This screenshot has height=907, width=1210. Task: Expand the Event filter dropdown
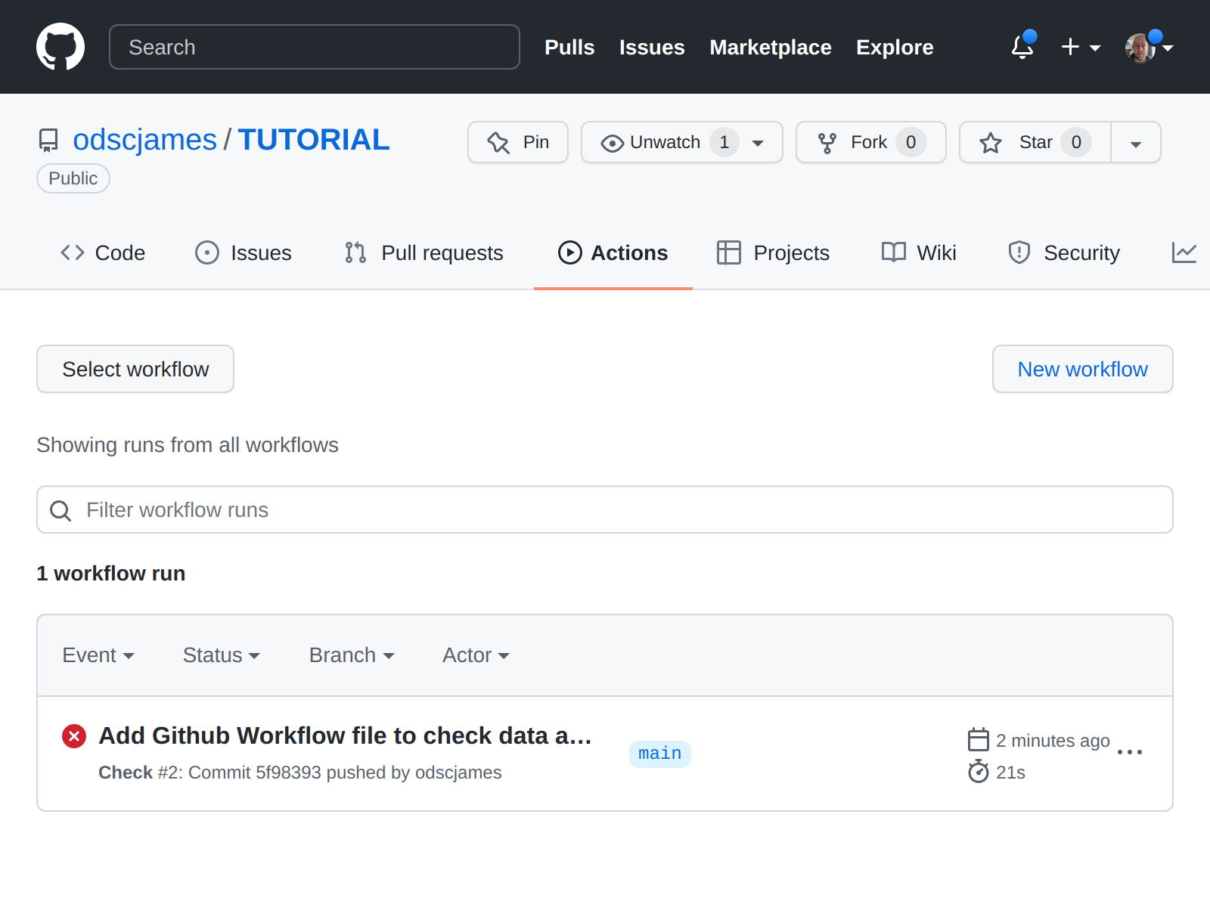point(98,655)
